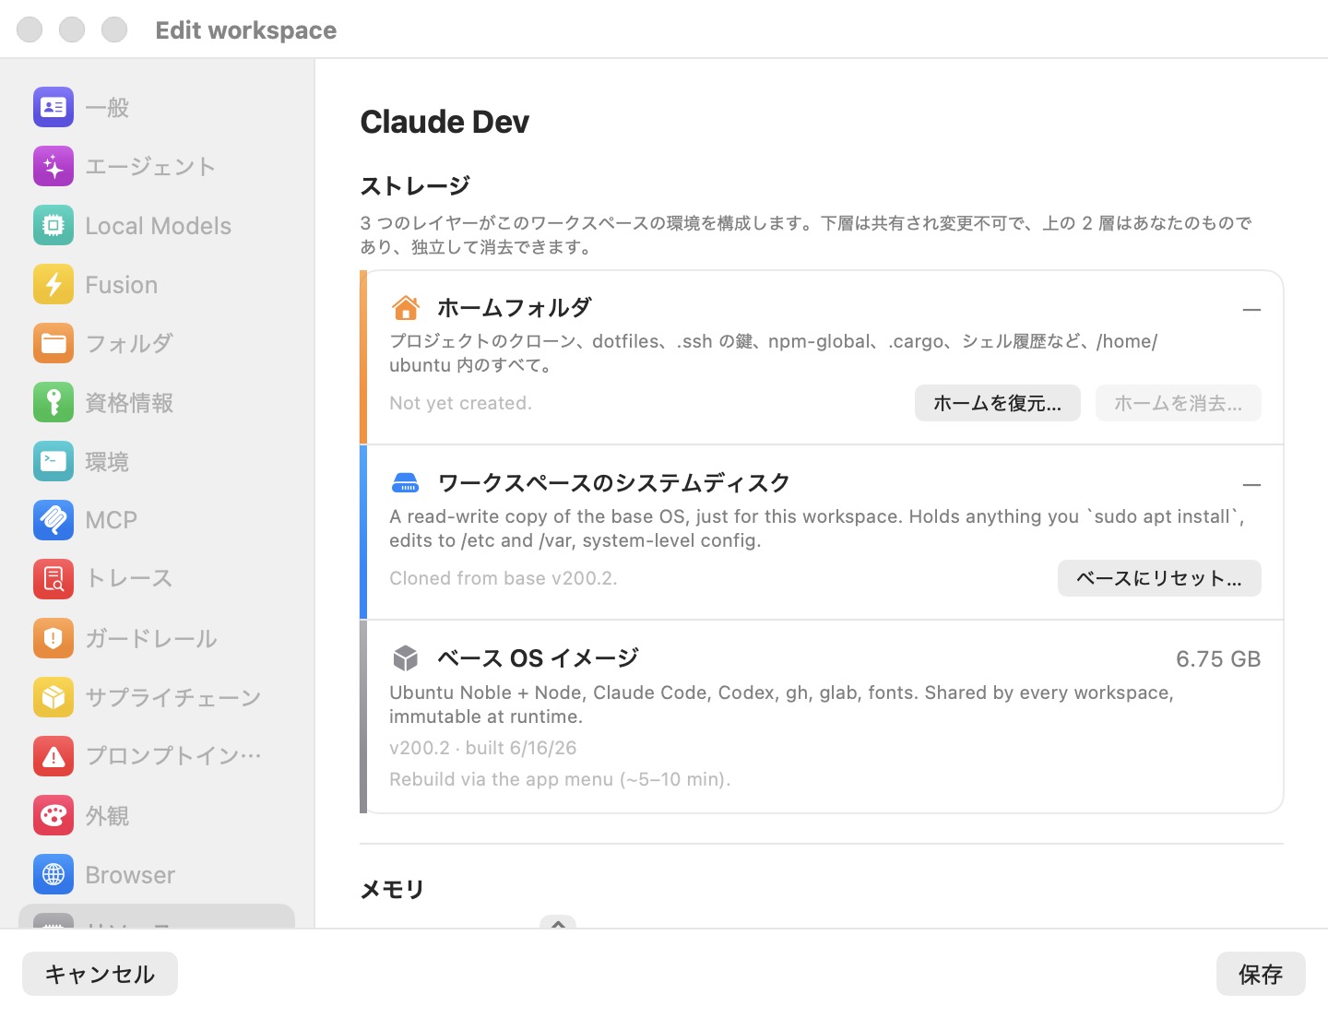Viewport: 1328px width, 1018px height.
Task: Select 環境 label in sidebar
Action: [x=107, y=461]
